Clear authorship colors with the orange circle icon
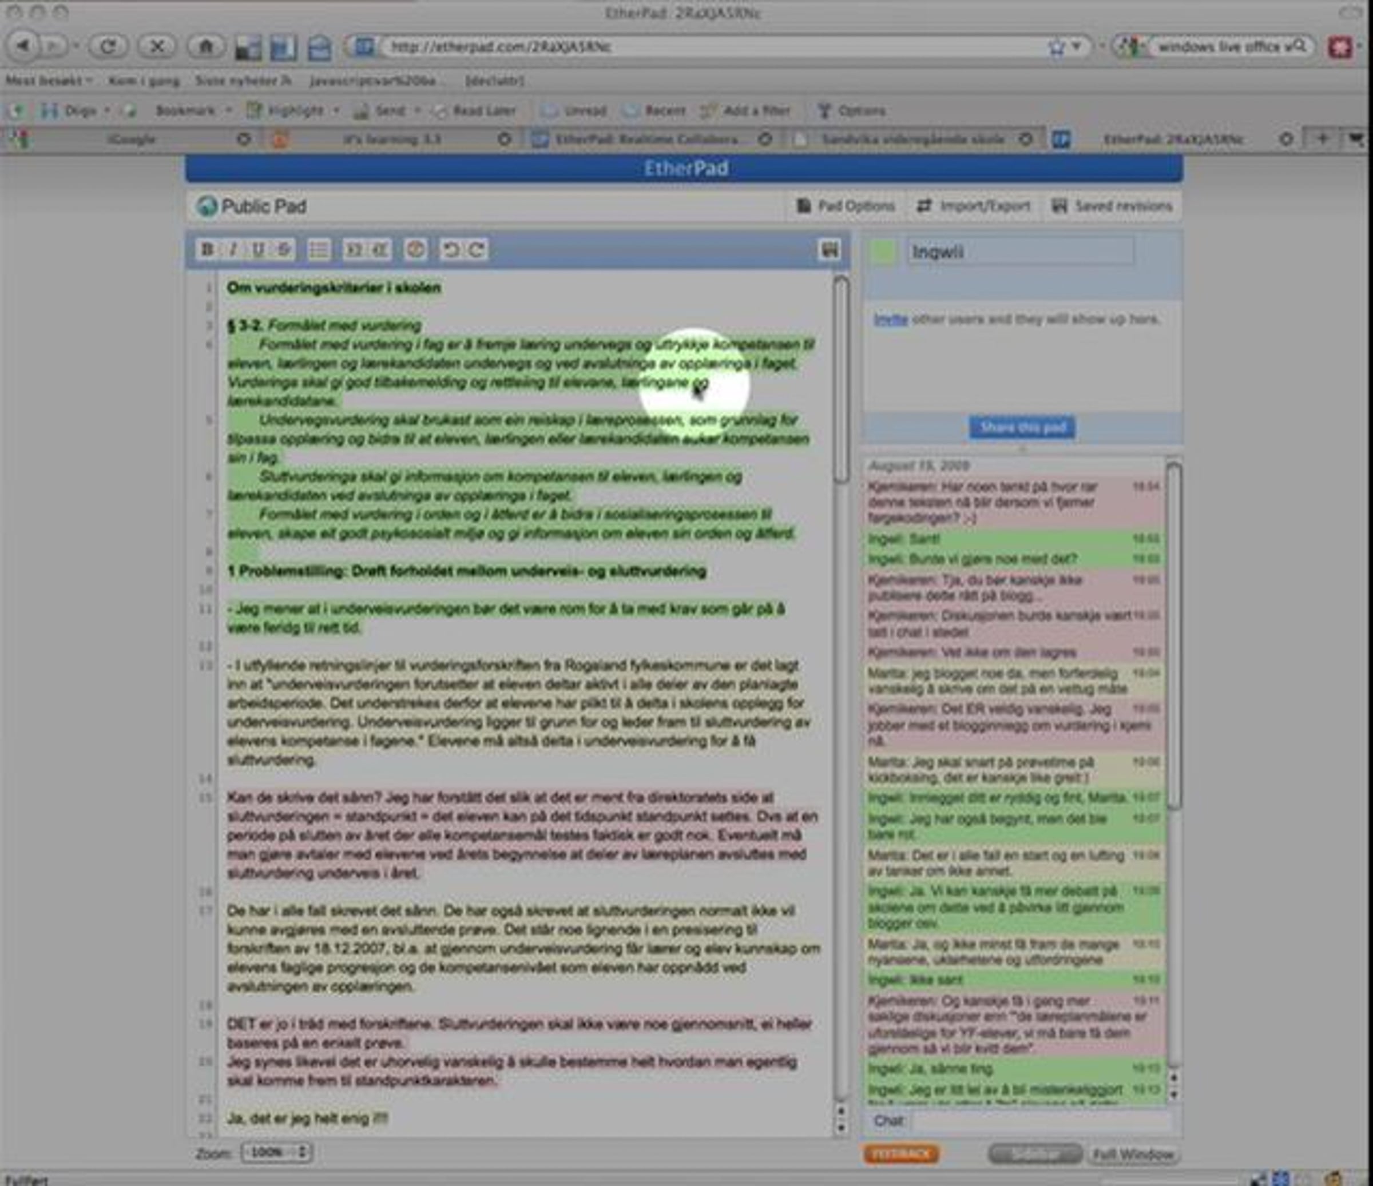The width and height of the screenshot is (1373, 1186). point(415,250)
